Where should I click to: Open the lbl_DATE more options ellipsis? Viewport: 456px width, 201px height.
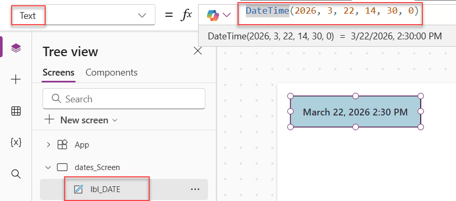[195, 189]
